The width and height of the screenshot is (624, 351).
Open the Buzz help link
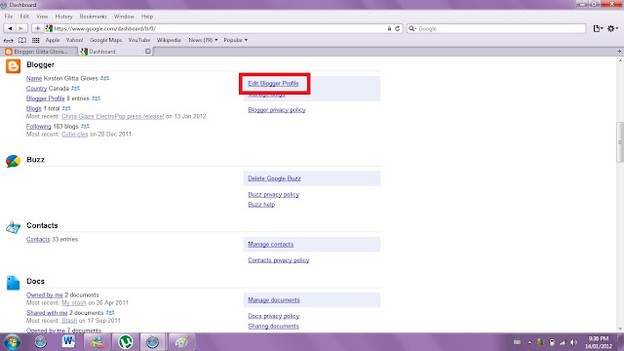[261, 205]
